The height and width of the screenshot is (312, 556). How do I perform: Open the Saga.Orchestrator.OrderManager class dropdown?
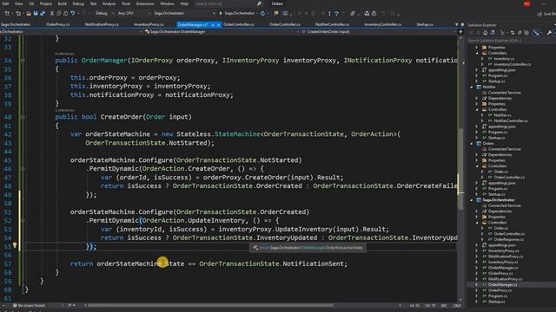point(222,31)
